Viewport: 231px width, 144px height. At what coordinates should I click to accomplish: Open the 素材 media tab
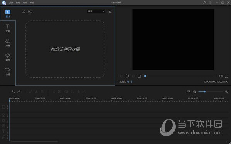coord(8,14)
